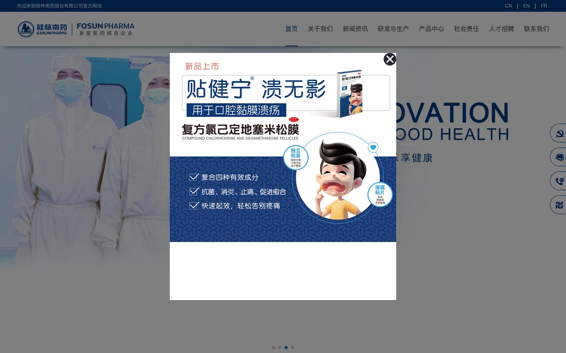This screenshot has width=566, height=353.
Task: Click the product box image in popup
Action: click(350, 94)
